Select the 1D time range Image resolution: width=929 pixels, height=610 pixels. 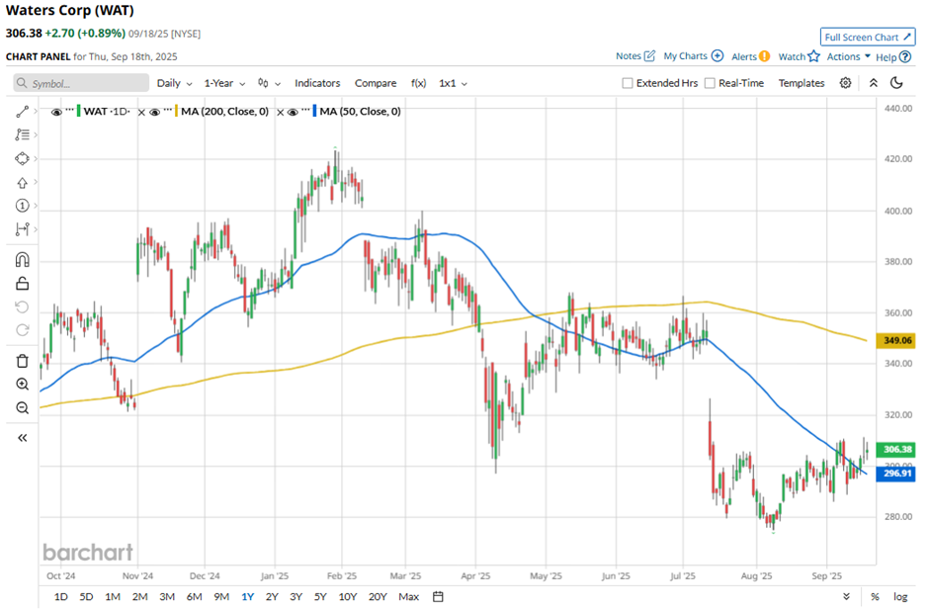pos(60,597)
